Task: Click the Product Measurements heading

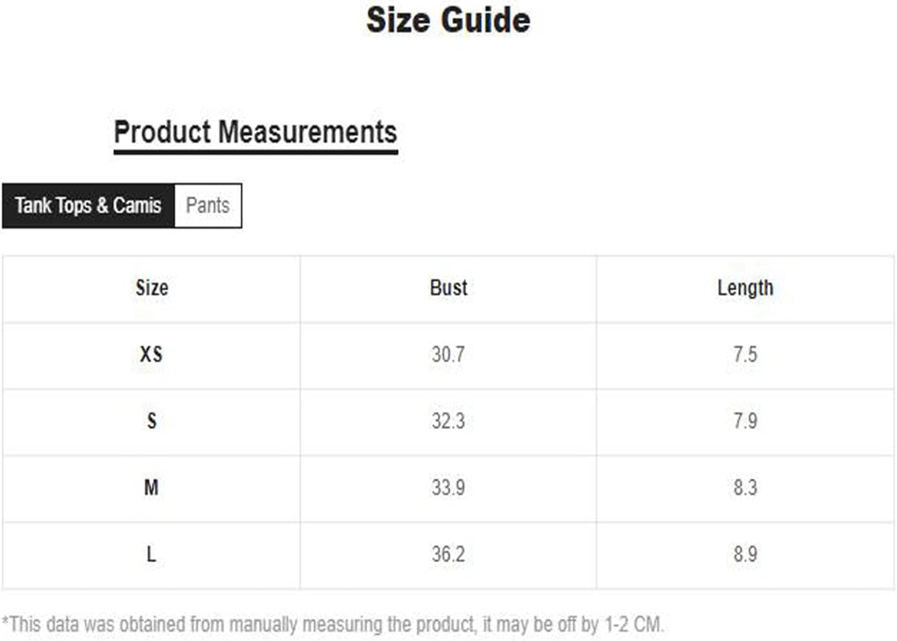Action: point(255,133)
